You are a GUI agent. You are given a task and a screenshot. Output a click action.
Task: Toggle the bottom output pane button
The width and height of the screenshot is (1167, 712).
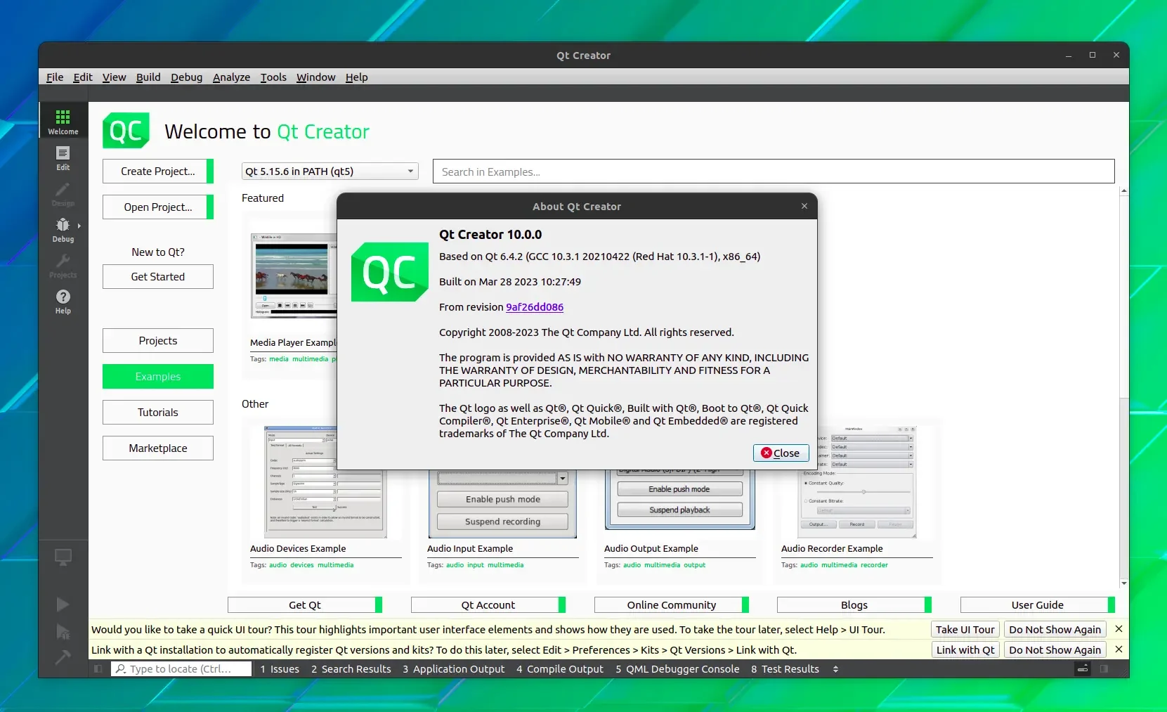1083,669
